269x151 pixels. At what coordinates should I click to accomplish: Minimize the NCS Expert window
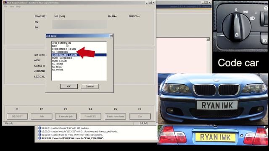coord(147,3)
